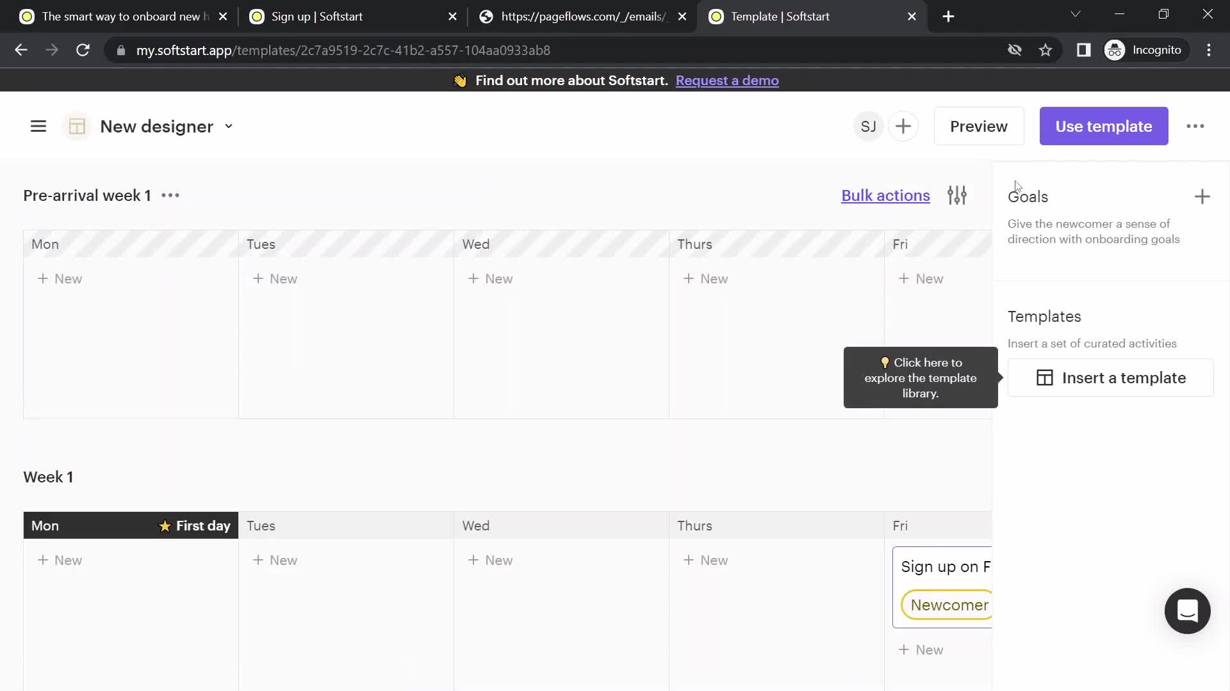Screen dimensions: 1230x691
Task: Open the filter/settings sliders icon
Action: coord(956,195)
